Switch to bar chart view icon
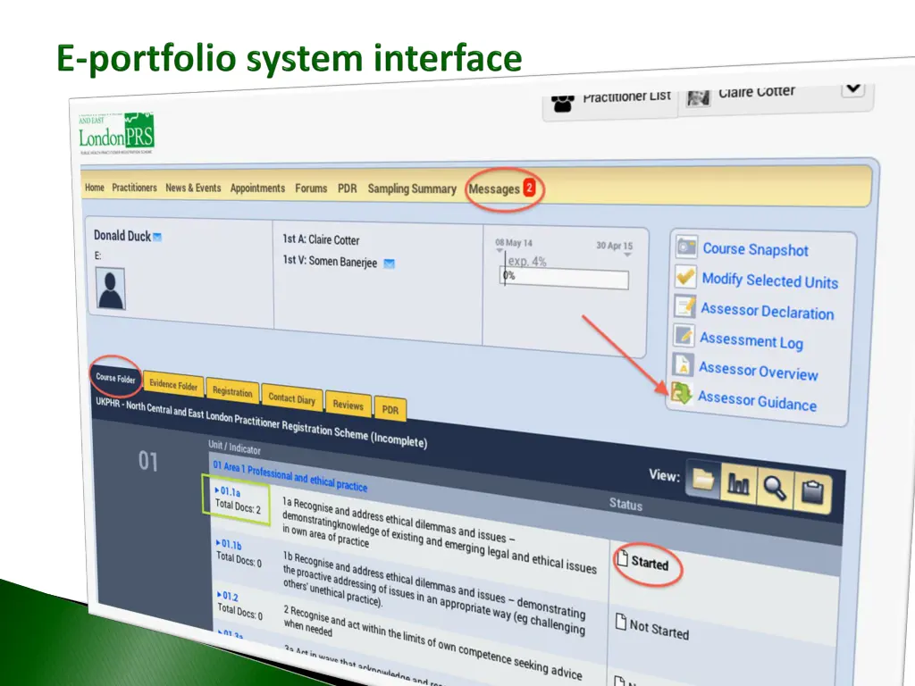The width and height of the screenshot is (915, 686). (738, 483)
